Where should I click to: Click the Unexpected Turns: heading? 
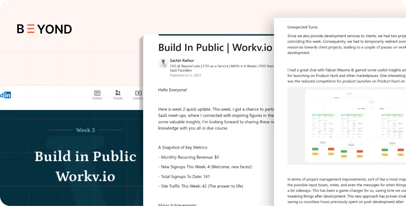(303, 27)
